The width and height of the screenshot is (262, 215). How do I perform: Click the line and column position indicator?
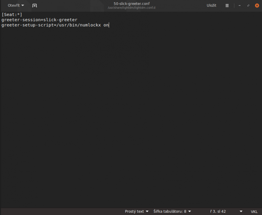click(218, 211)
